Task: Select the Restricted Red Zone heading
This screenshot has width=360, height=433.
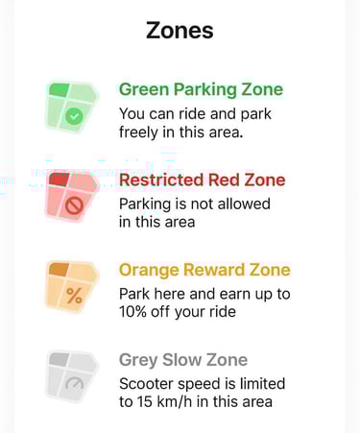Action: (202, 180)
